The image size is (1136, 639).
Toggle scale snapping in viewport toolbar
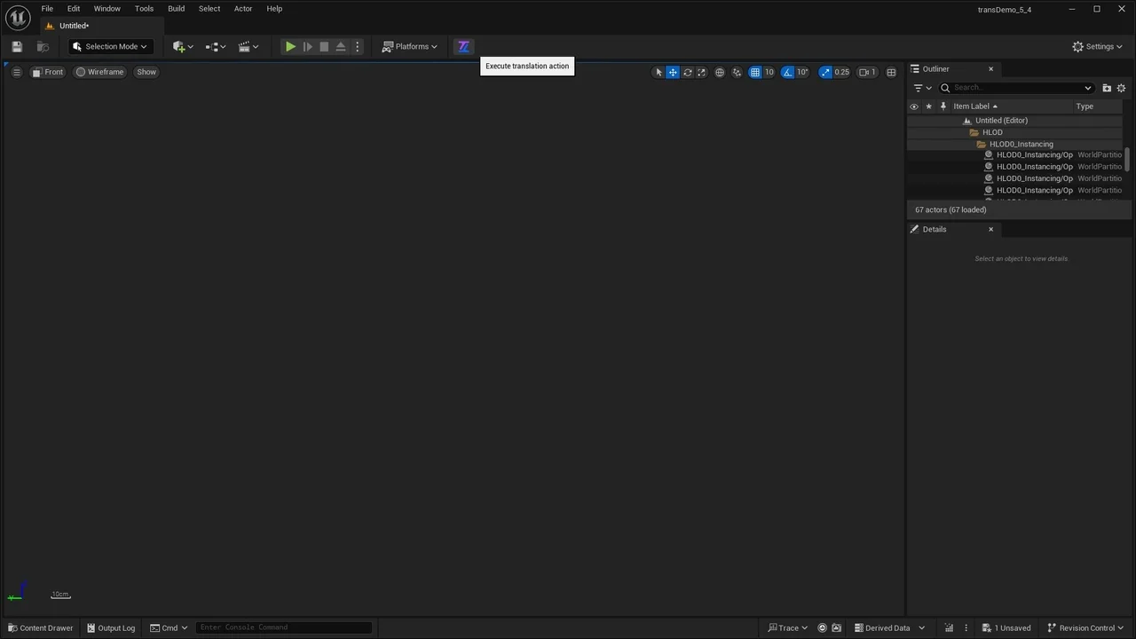[x=826, y=72]
